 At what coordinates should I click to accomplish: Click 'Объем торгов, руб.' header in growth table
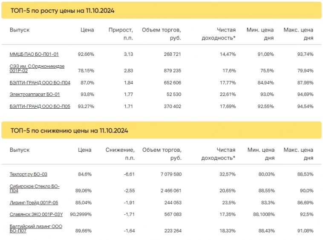[x=161, y=34]
